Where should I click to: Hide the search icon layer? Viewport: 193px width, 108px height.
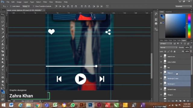(161, 56)
